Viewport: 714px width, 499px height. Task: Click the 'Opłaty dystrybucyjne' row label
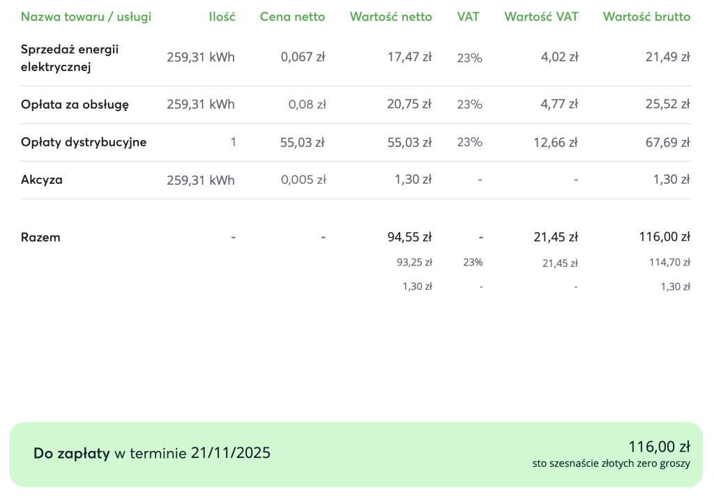coord(84,142)
